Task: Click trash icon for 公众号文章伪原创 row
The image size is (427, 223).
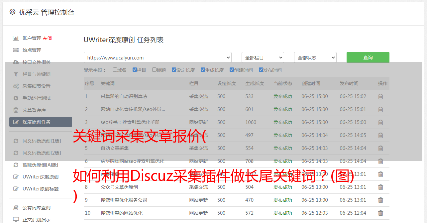Action: pyautogui.click(x=380, y=187)
